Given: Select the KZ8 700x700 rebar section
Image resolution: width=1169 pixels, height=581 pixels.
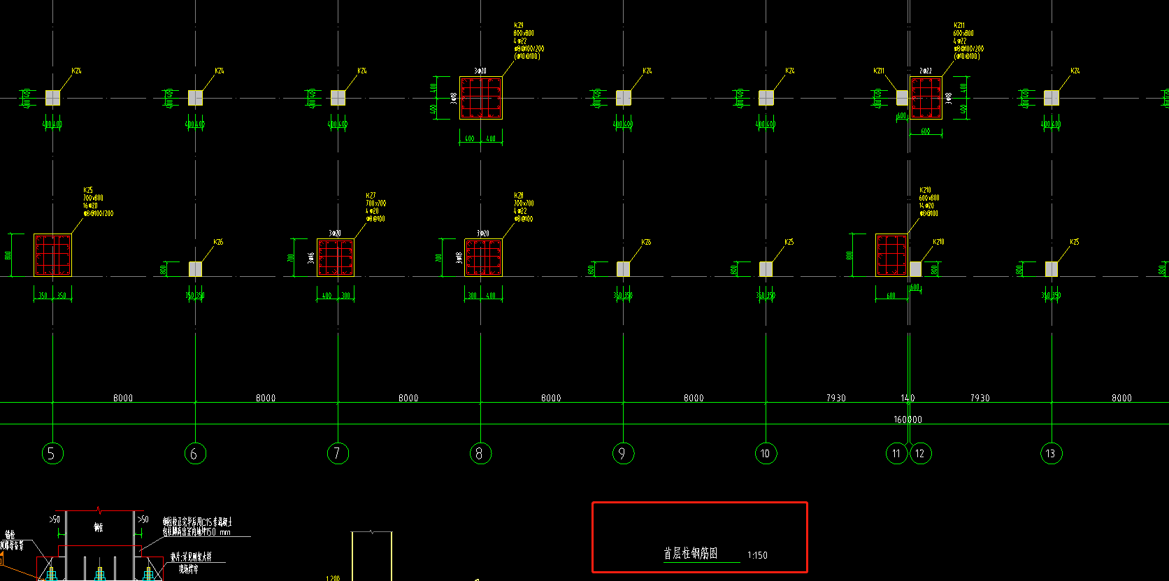Looking at the screenshot, I should point(483,257).
